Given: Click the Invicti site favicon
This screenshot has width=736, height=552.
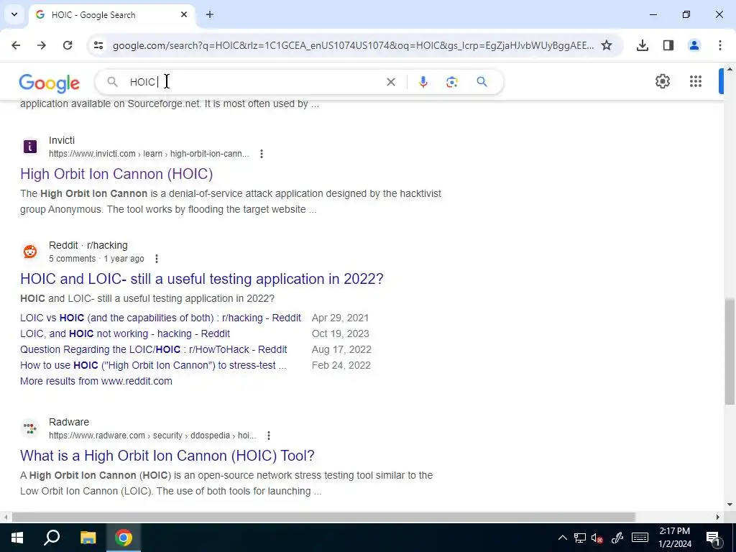Looking at the screenshot, I should coord(30,147).
